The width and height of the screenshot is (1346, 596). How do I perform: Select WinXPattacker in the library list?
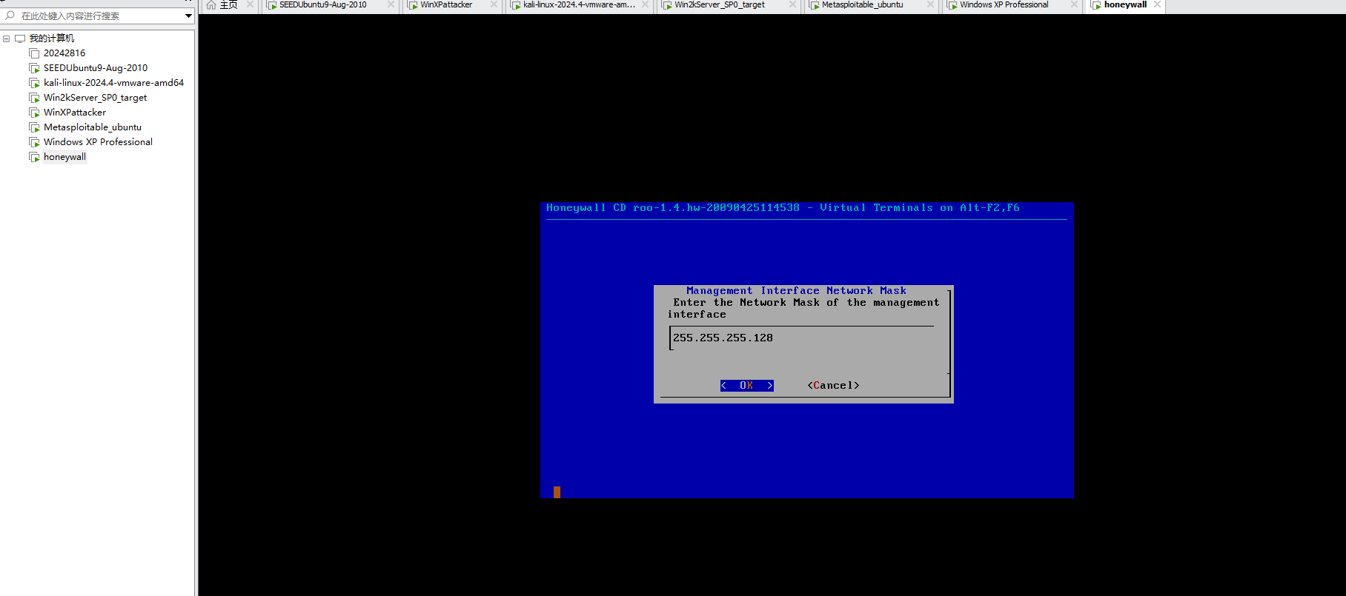(x=75, y=113)
